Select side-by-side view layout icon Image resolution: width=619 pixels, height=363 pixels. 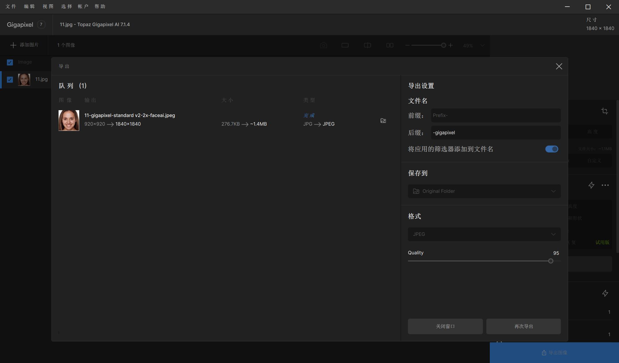pyautogui.click(x=390, y=45)
